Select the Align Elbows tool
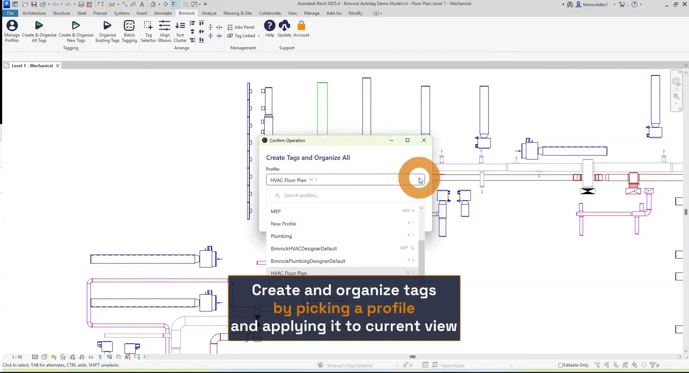 click(165, 32)
